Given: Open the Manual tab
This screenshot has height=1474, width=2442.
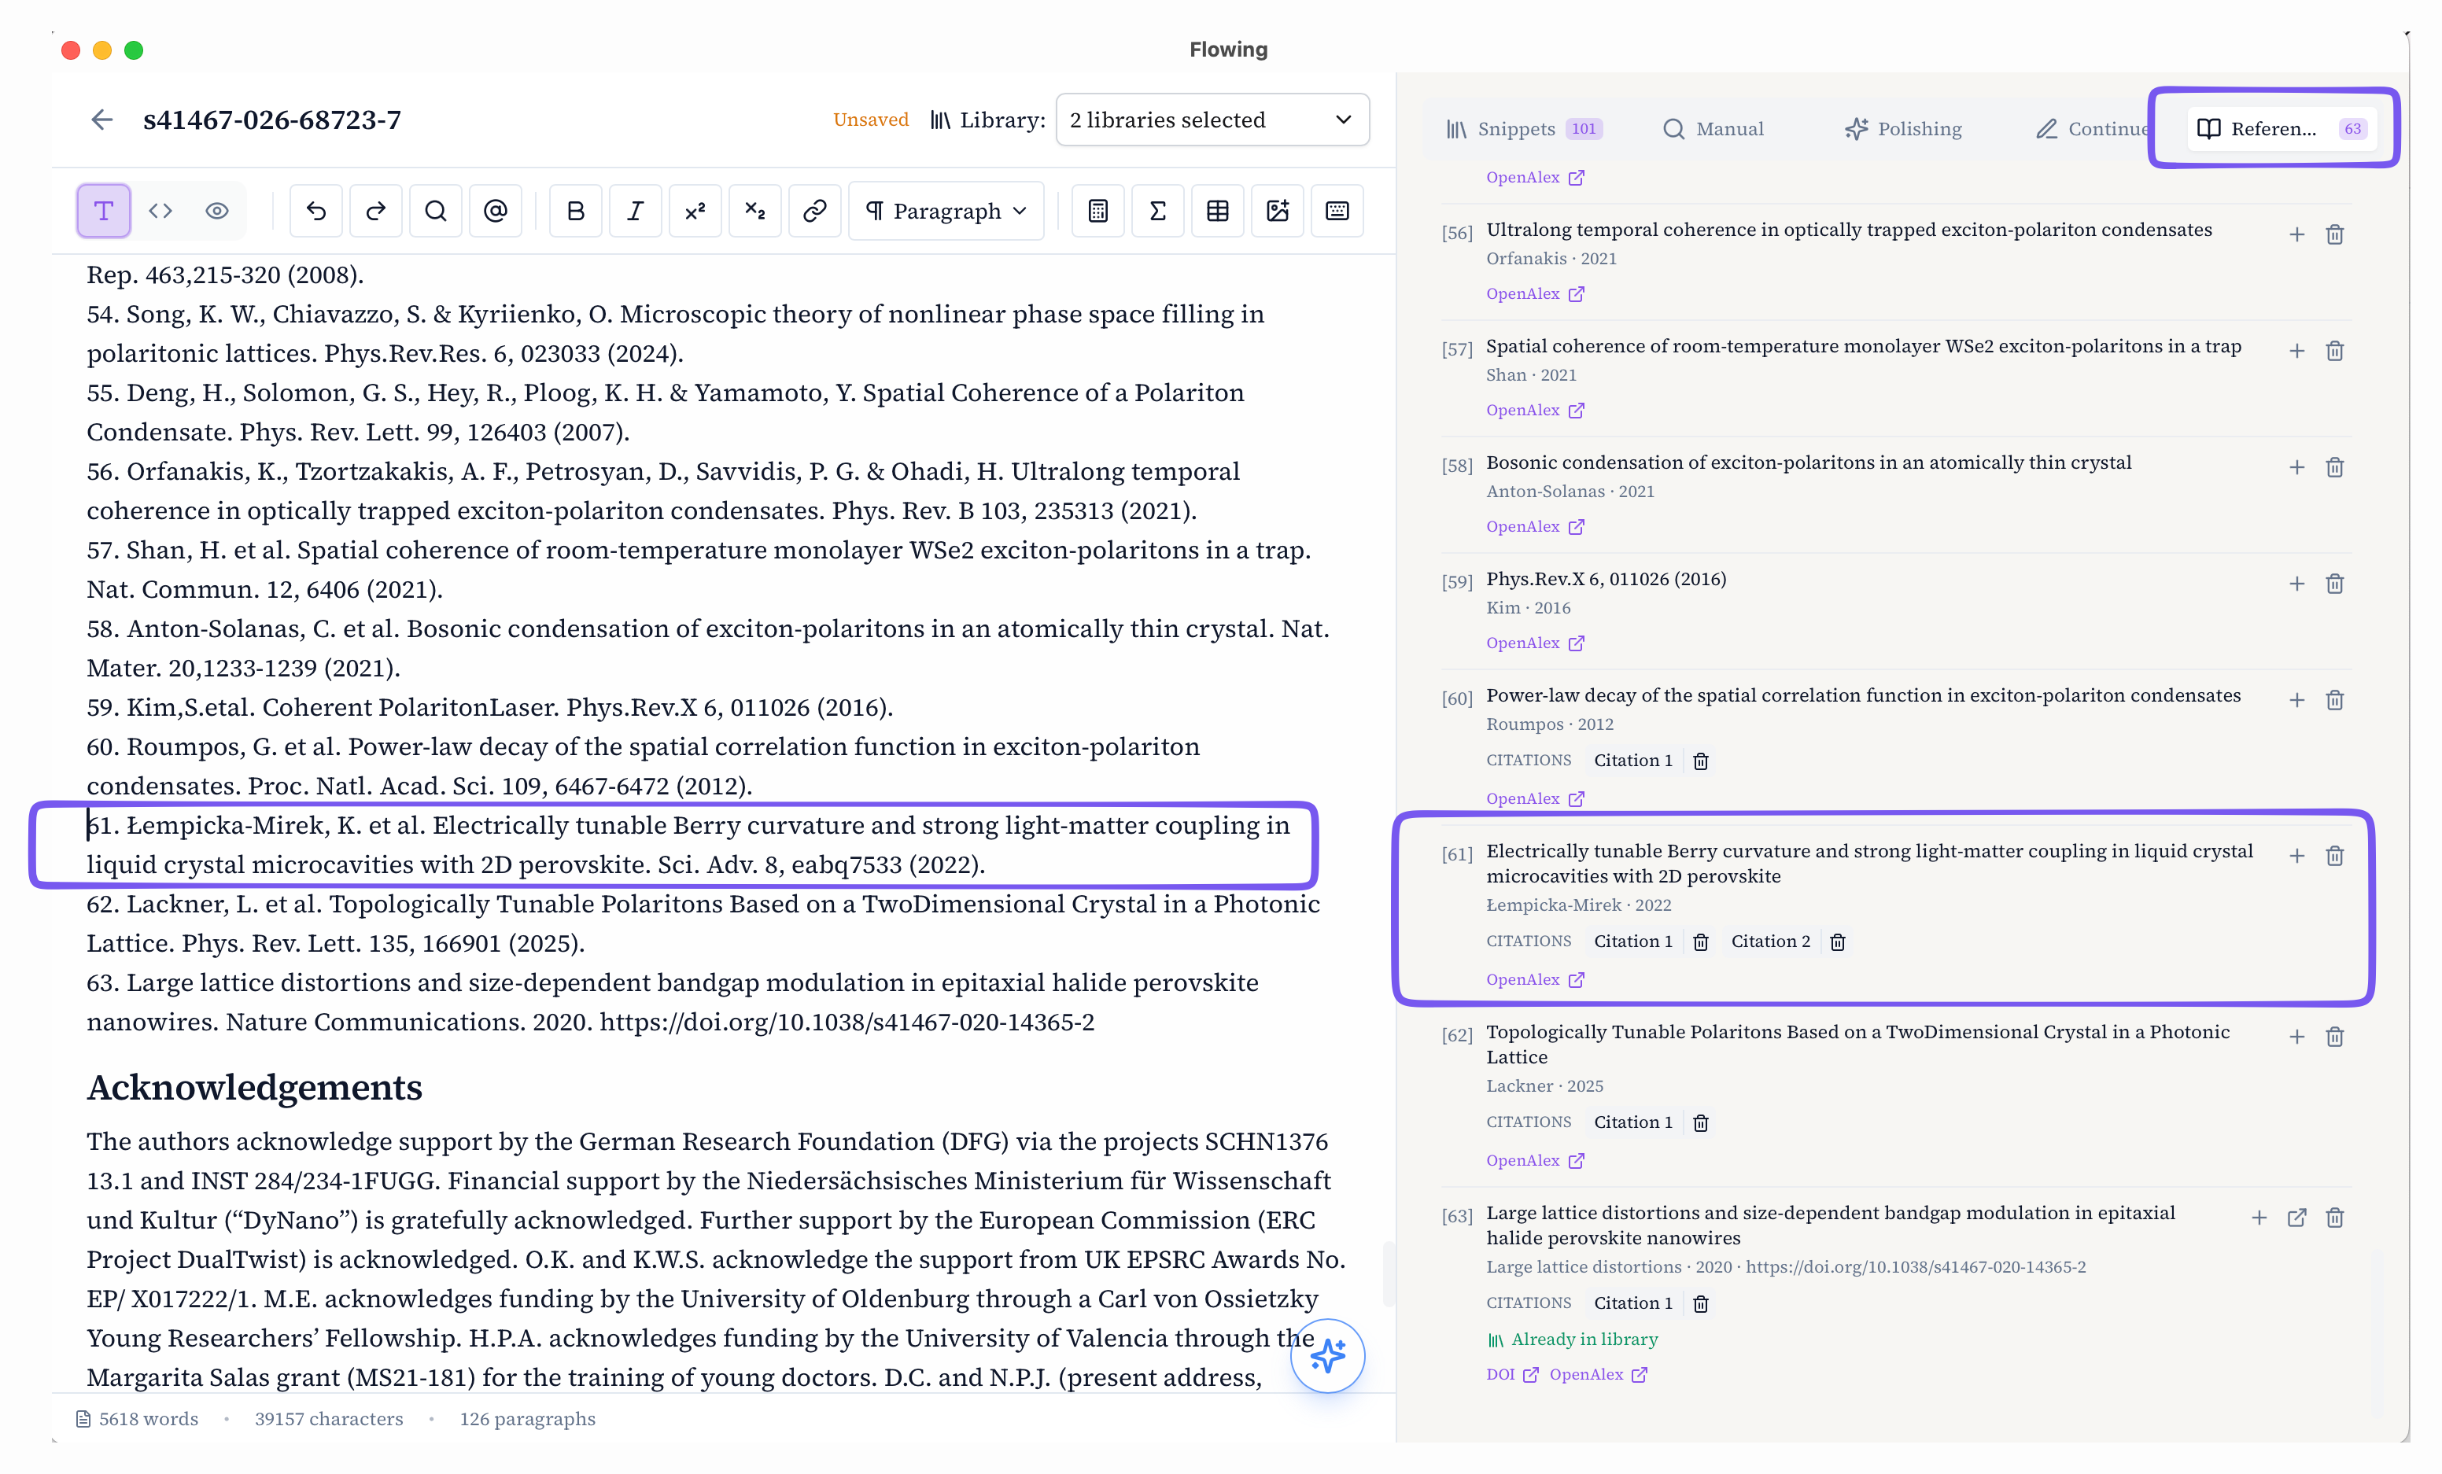Looking at the screenshot, I should (x=1713, y=129).
